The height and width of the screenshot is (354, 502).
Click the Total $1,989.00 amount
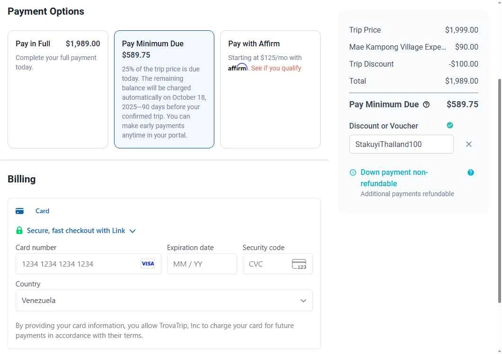(x=461, y=81)
